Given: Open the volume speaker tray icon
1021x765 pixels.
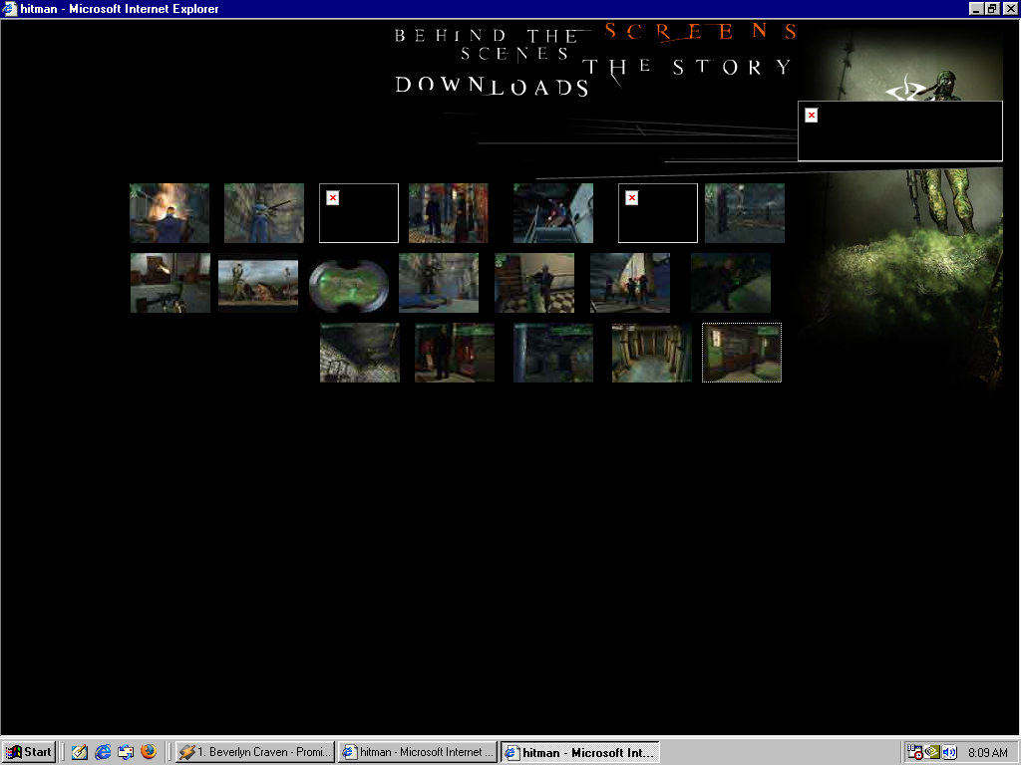Looking at the screenshot, I should pos(949,752).
